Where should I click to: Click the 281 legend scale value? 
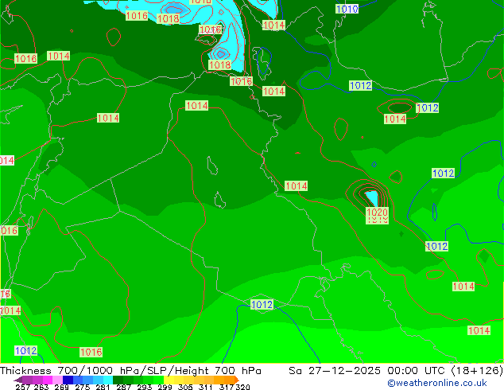pos(103,387)
